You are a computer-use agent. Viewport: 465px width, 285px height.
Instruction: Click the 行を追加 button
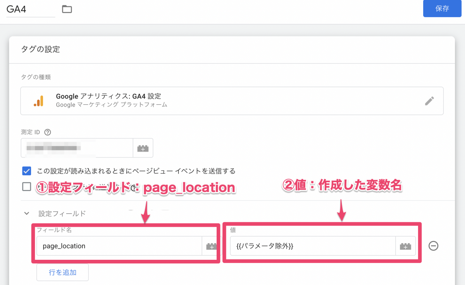click(x=62, y=272)
